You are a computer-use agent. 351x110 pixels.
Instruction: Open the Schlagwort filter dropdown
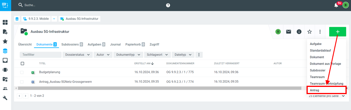tap(157, 55)
